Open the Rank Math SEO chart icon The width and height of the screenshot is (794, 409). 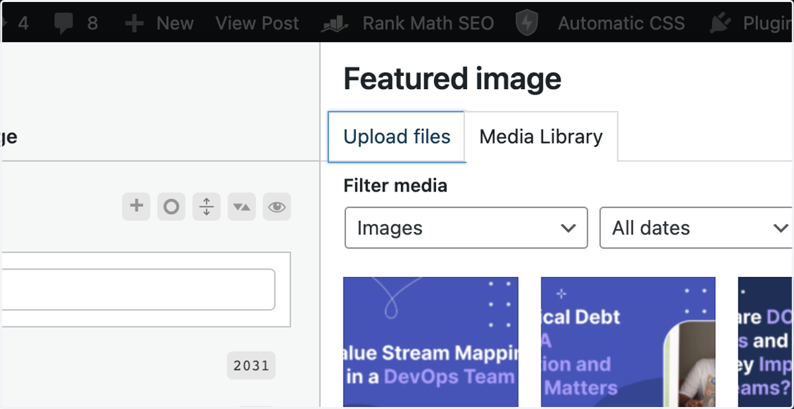335,24
